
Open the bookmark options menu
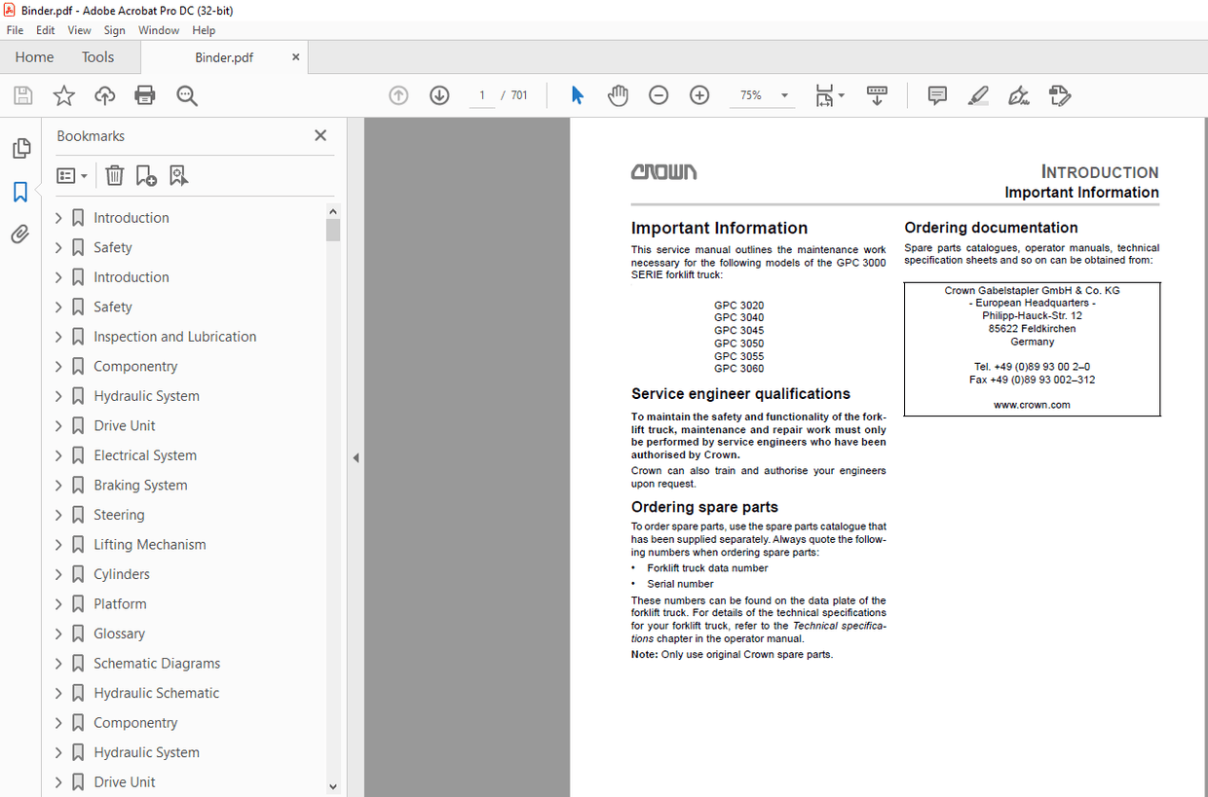71,175
